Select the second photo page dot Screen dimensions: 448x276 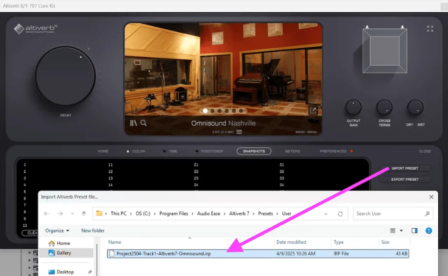pos(212,111)
